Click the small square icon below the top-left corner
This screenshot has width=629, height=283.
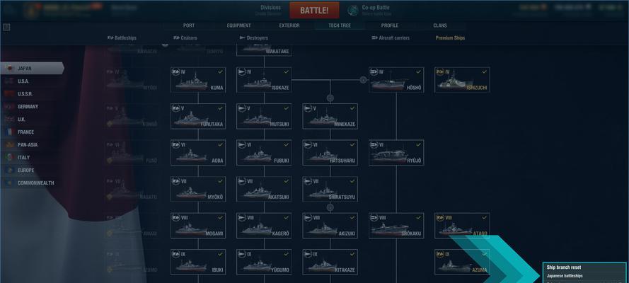pos(6,28)
